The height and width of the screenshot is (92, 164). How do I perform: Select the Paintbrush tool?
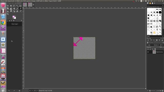click(17, 9)
